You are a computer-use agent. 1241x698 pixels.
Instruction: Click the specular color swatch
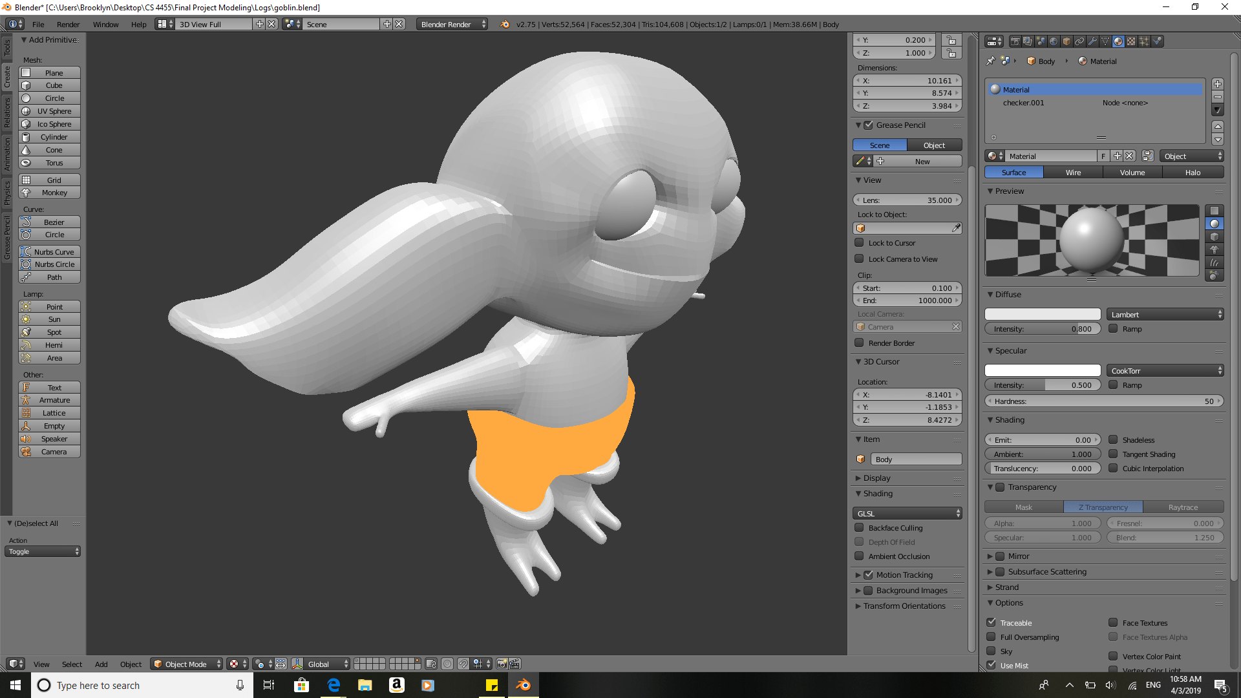pos(1043,370)
